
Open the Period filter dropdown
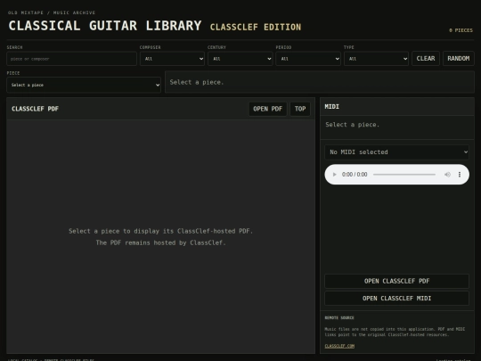click(308, 59)
